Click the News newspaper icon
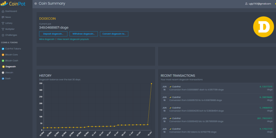Image resolution: width=276 pixels, height=138 pixels. [x=3, y=17]
